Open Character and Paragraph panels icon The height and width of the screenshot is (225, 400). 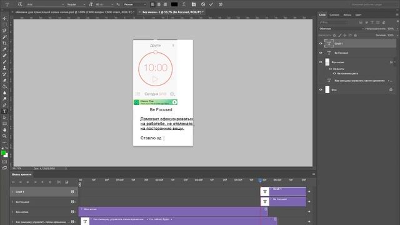point(194,4)
